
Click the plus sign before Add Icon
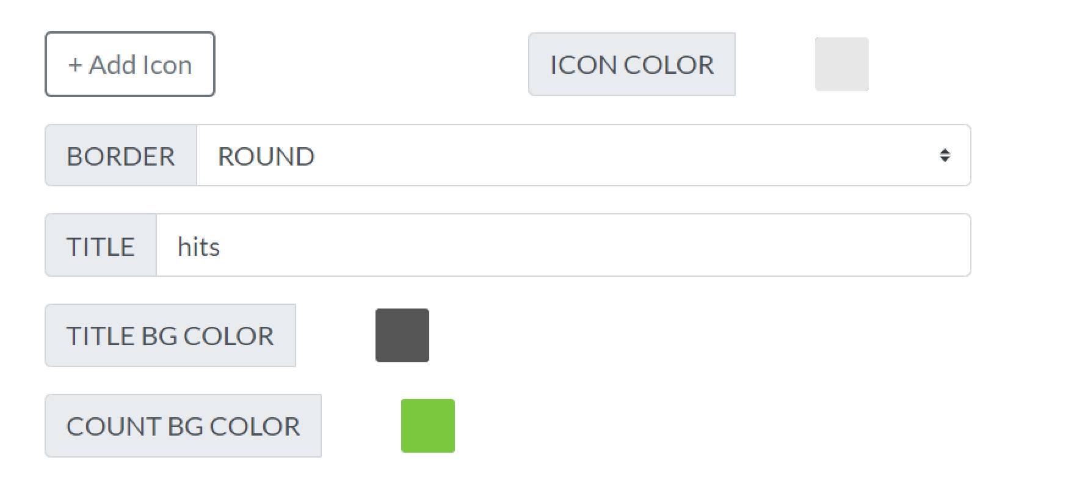(75, 65)
